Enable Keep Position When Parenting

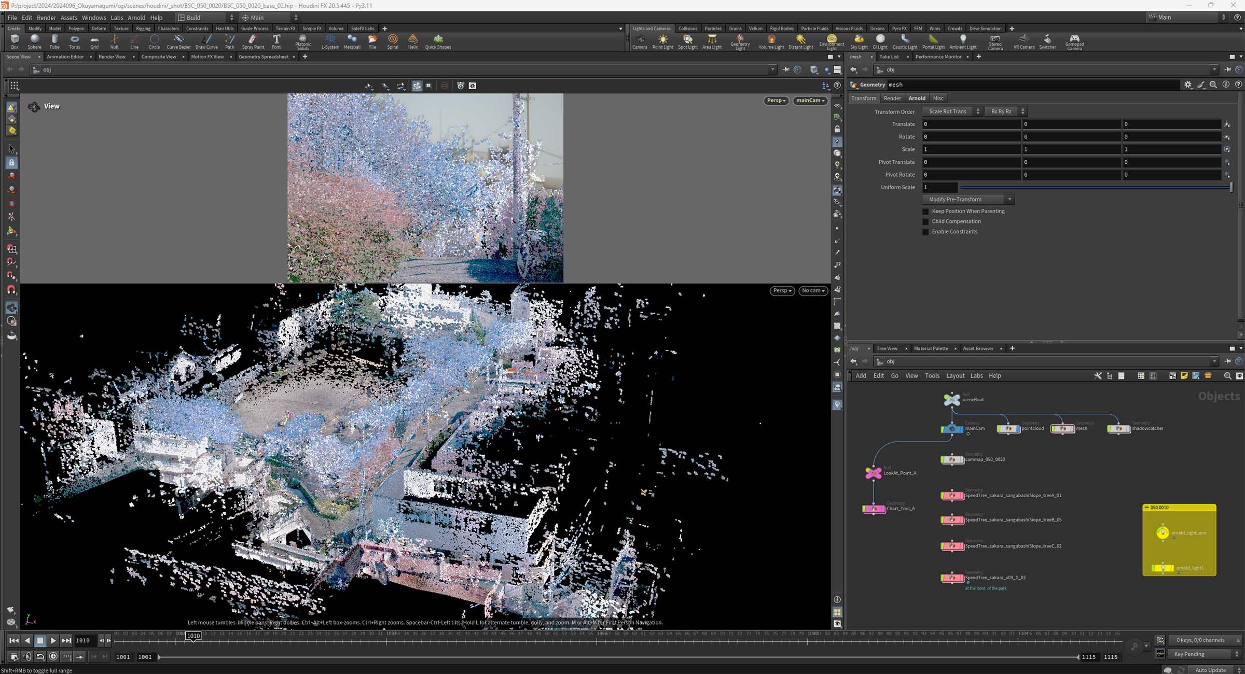pyautogui.click(x=925, y=212)
